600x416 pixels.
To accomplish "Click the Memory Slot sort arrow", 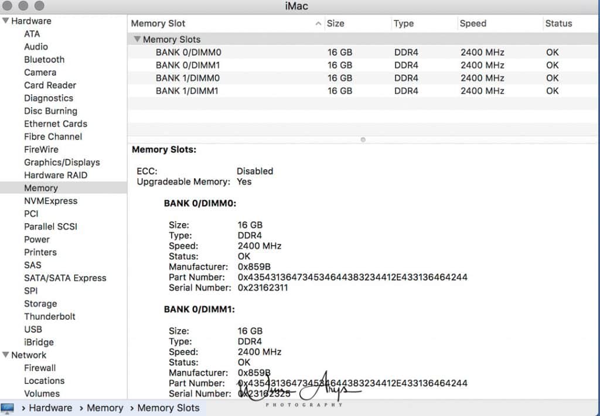I will pyautogui.click(x=318, y=23).
